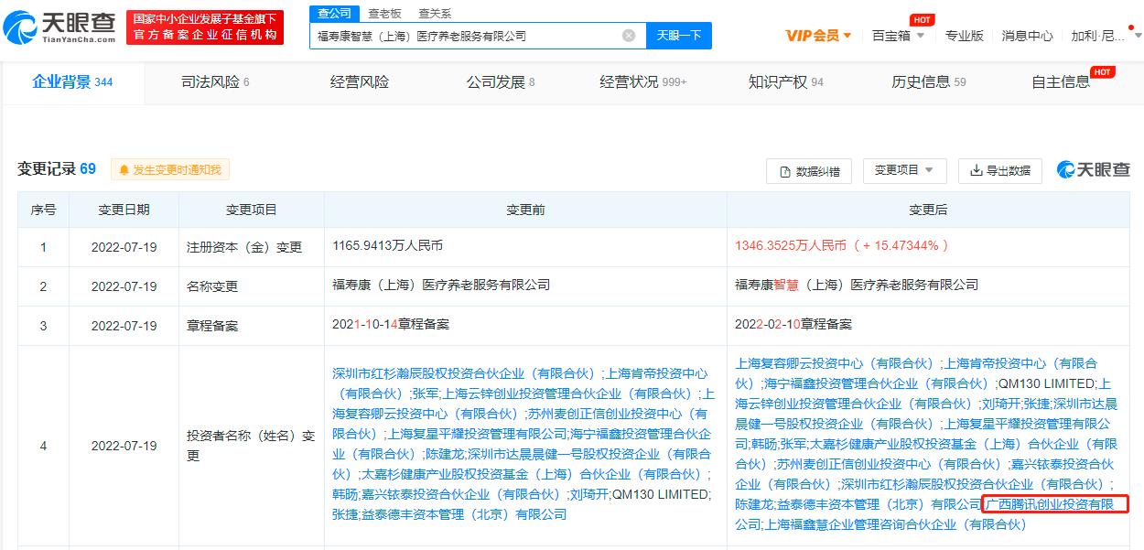Open 专业版 from the header

point(964,36)
